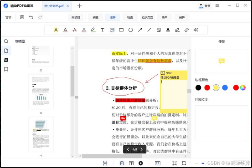The image size is (252, 168).
Task: Select the Text box T tool
Action: coord(103,30)
